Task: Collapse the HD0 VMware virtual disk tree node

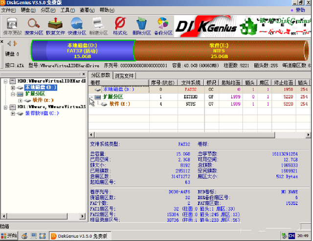Action: pos(4,81)
